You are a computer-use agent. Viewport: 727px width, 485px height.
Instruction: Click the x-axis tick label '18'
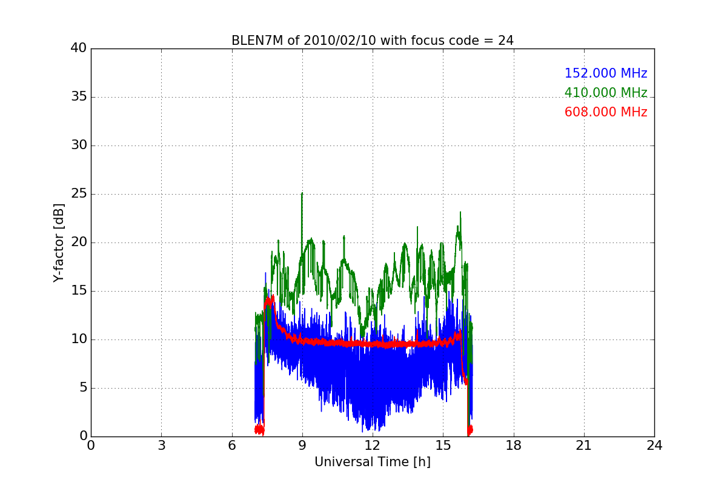(514, 446)
